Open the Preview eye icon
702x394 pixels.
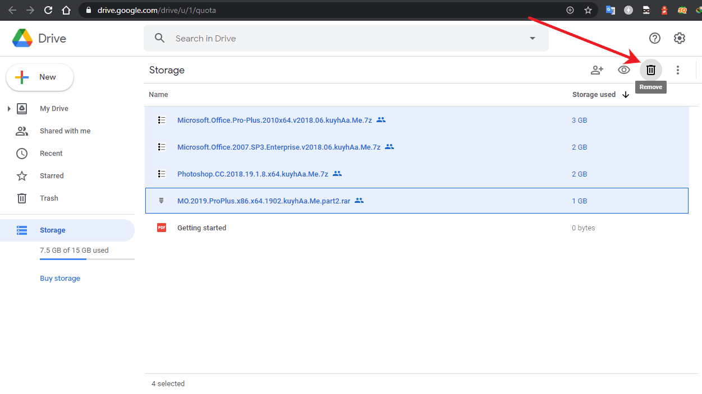tap(623, 70)
